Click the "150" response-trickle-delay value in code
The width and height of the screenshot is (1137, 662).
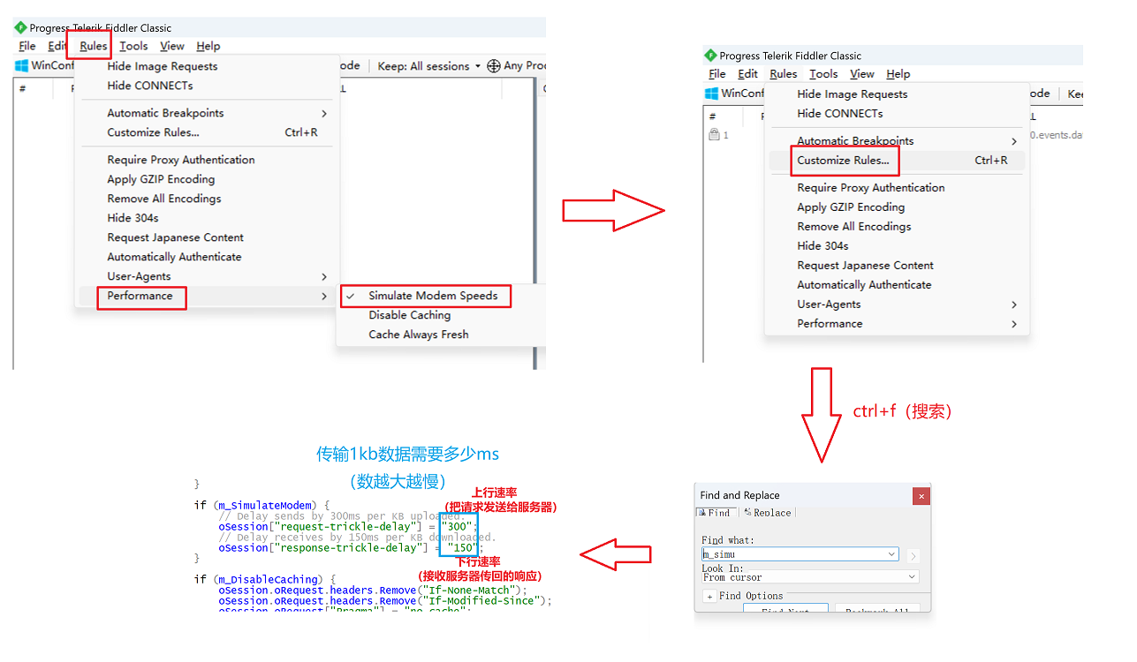pos(463,547)
